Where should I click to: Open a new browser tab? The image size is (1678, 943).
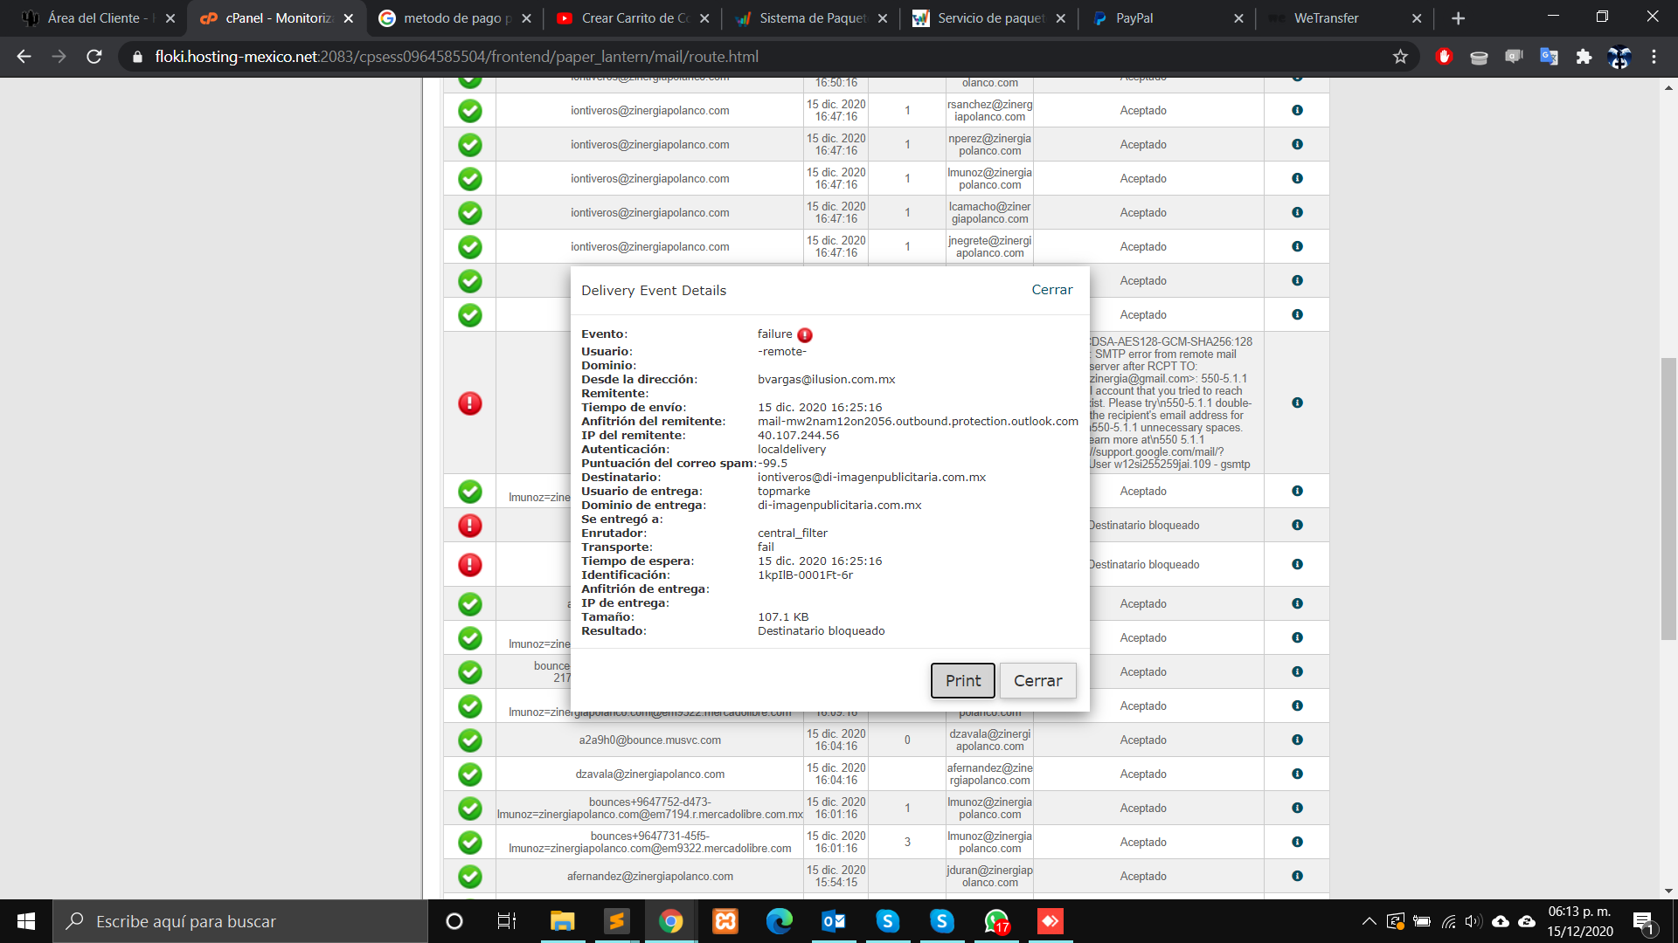(x=1458, y=18)
